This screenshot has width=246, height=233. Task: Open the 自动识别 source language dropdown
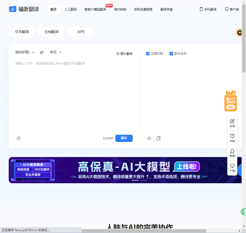point(25,52)
